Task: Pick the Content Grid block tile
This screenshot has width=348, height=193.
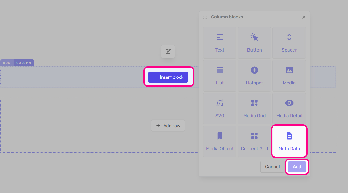Action: tap(254, 141)
